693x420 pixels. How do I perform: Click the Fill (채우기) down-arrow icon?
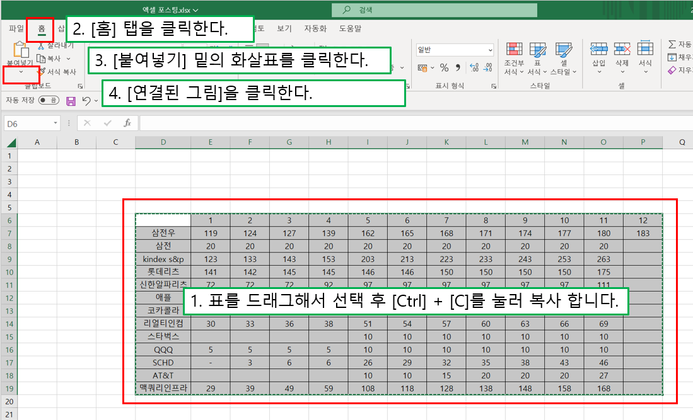pos(672,57)
